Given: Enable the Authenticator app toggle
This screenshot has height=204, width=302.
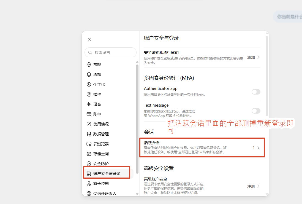Looking at the screenshot, I should (256, 92).
